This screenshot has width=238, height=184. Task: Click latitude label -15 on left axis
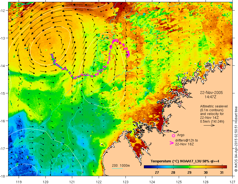tap(3, 93)
